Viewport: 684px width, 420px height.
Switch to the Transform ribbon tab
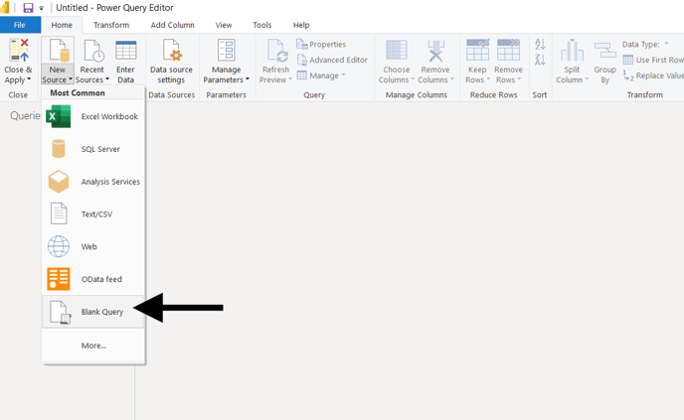(111, 25)
